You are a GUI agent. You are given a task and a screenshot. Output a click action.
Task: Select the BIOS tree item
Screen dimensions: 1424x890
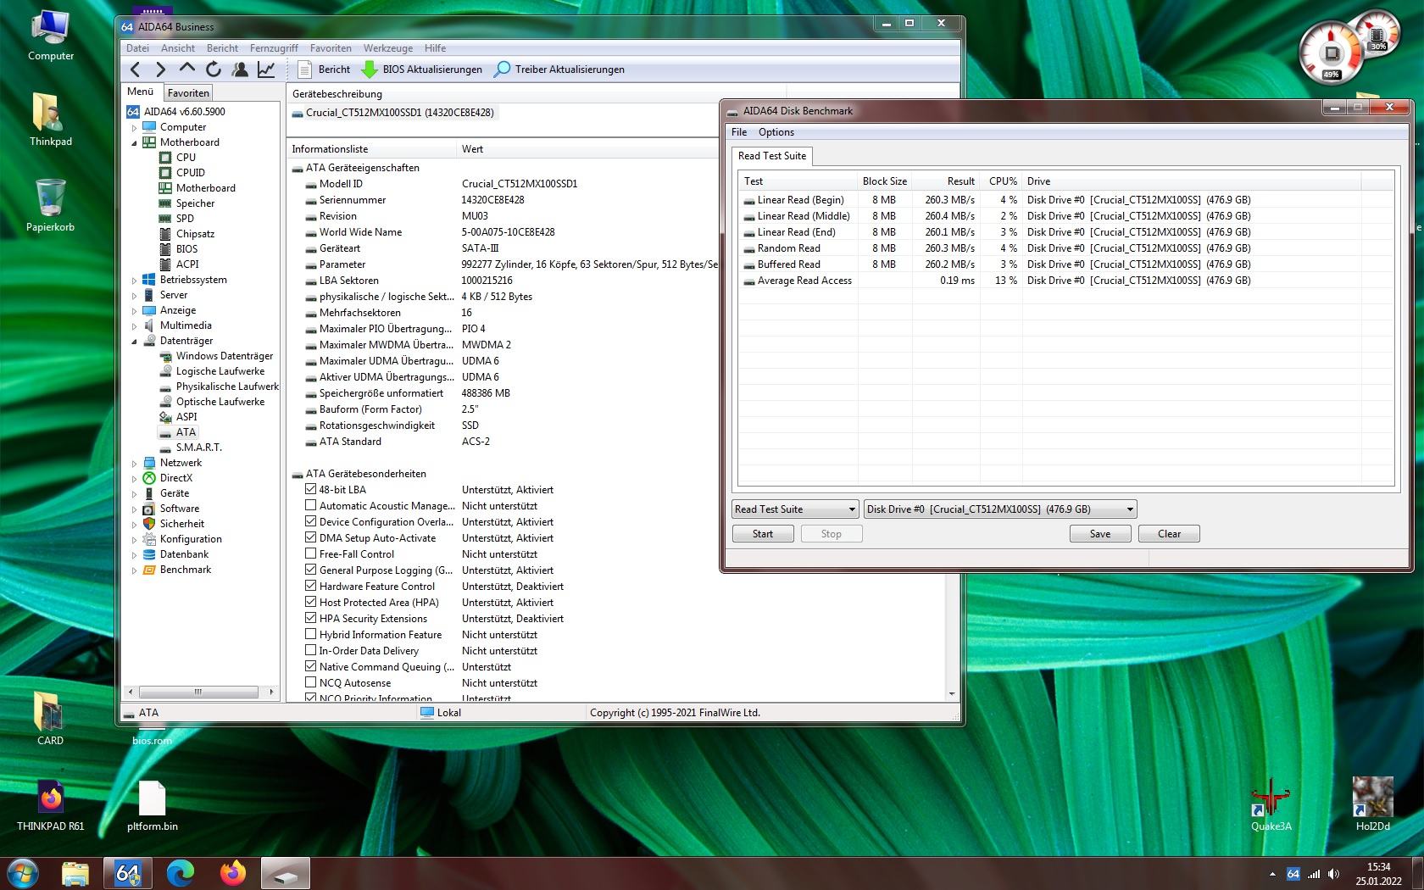pyautogui.click(x=178, y=249)
